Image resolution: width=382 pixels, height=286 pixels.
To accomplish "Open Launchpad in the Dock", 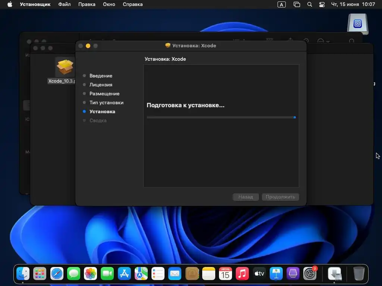I will click(x=40, y=274).
